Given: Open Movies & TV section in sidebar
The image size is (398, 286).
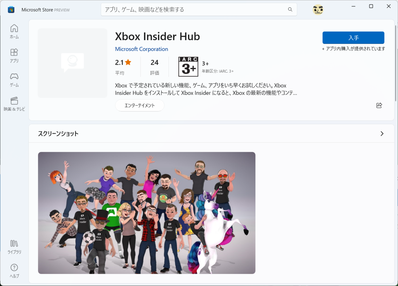Looking at the screenshot, I should click(x=14, y=104).
